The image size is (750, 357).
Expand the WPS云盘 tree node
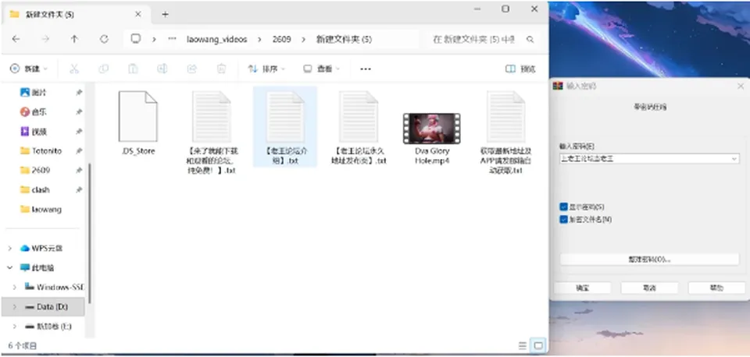pyautogui.click(x=10, y=248)
